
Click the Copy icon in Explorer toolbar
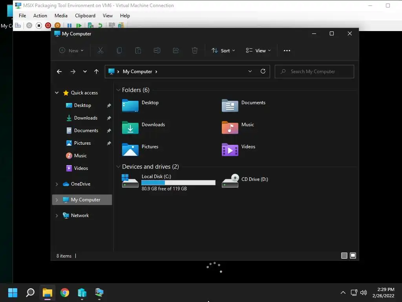point(119,51)
